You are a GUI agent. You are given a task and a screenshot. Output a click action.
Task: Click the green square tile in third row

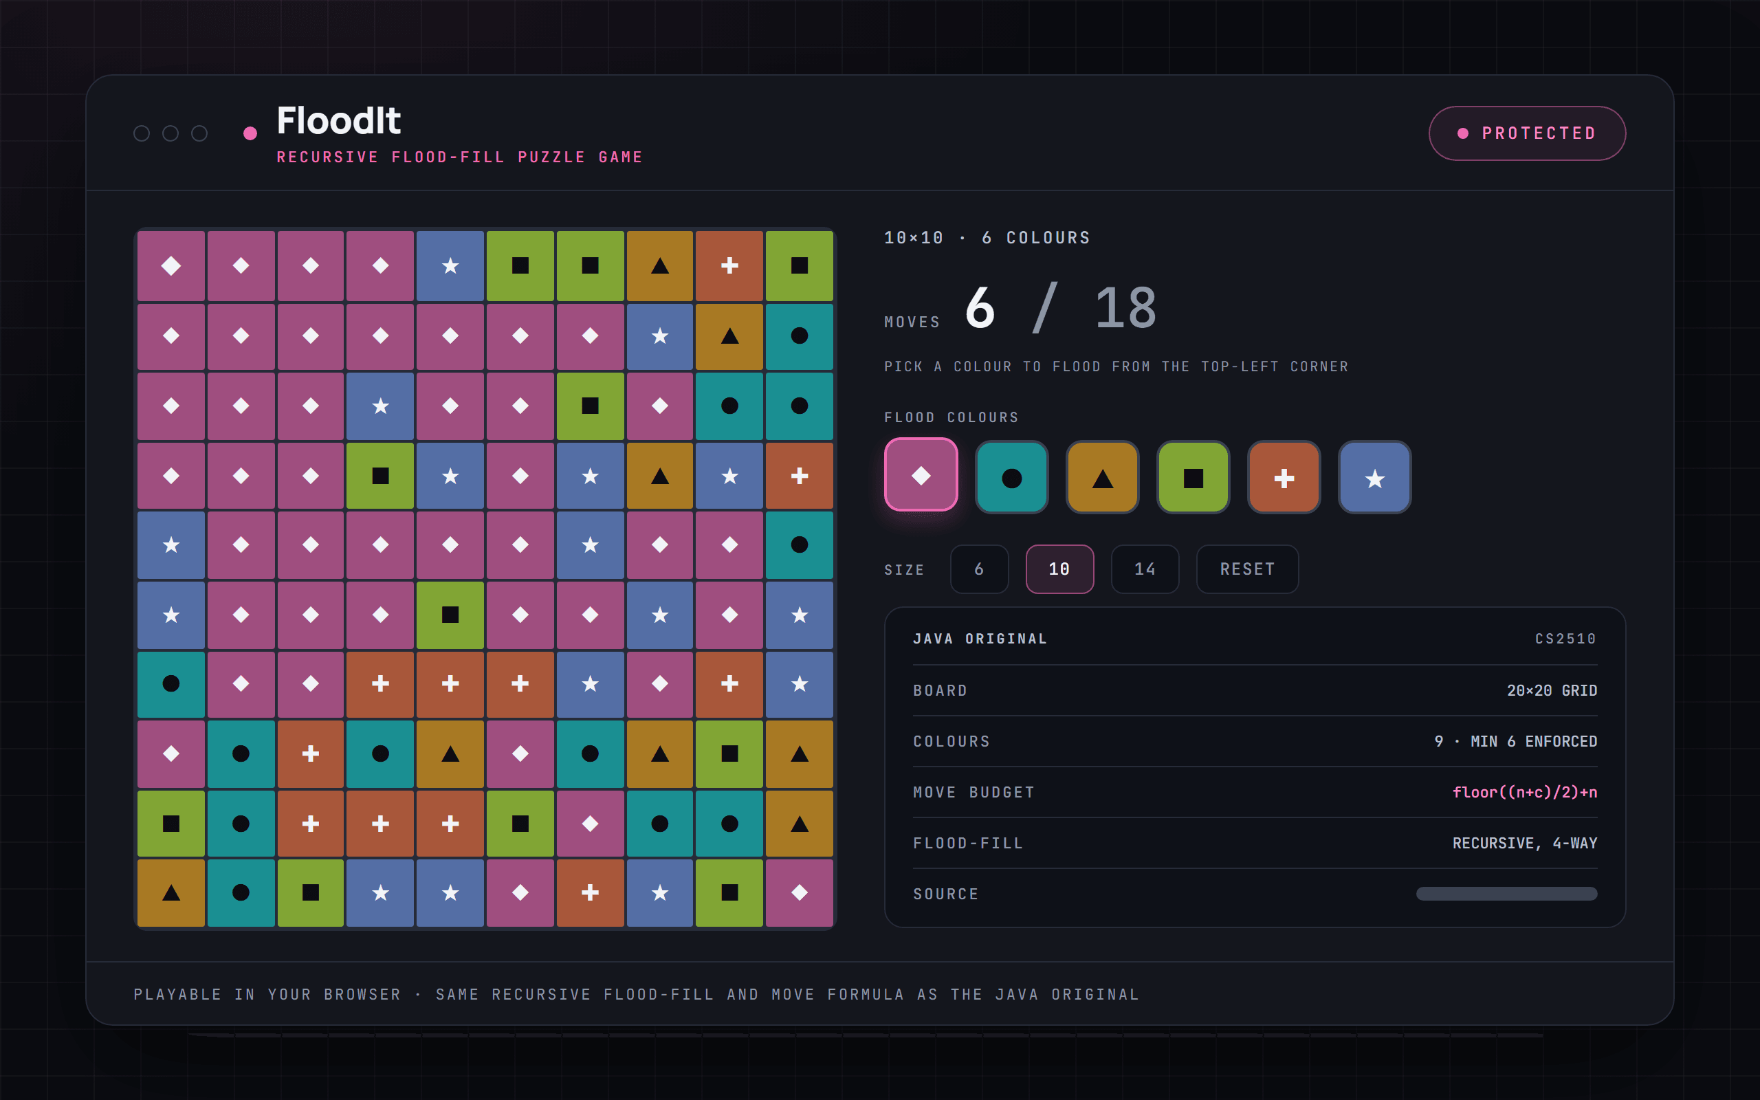click(590, 405)
